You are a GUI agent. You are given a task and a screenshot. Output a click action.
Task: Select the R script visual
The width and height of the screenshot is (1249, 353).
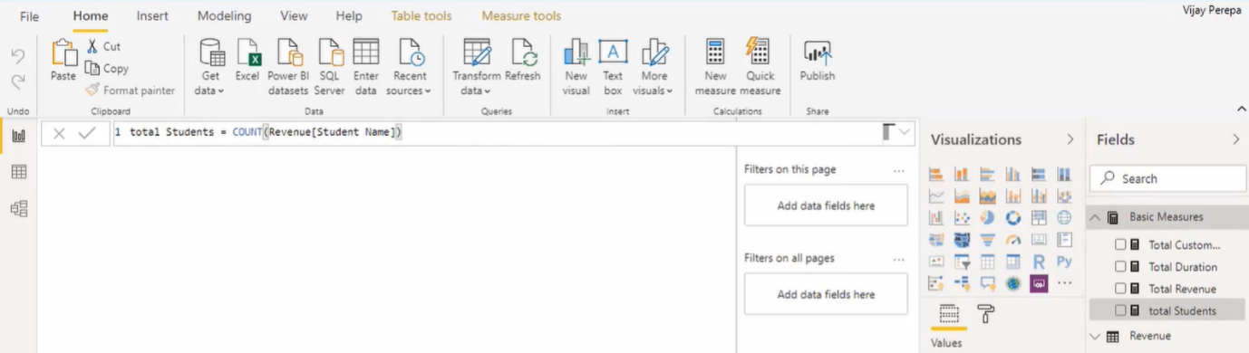[x=1039, y=262]
